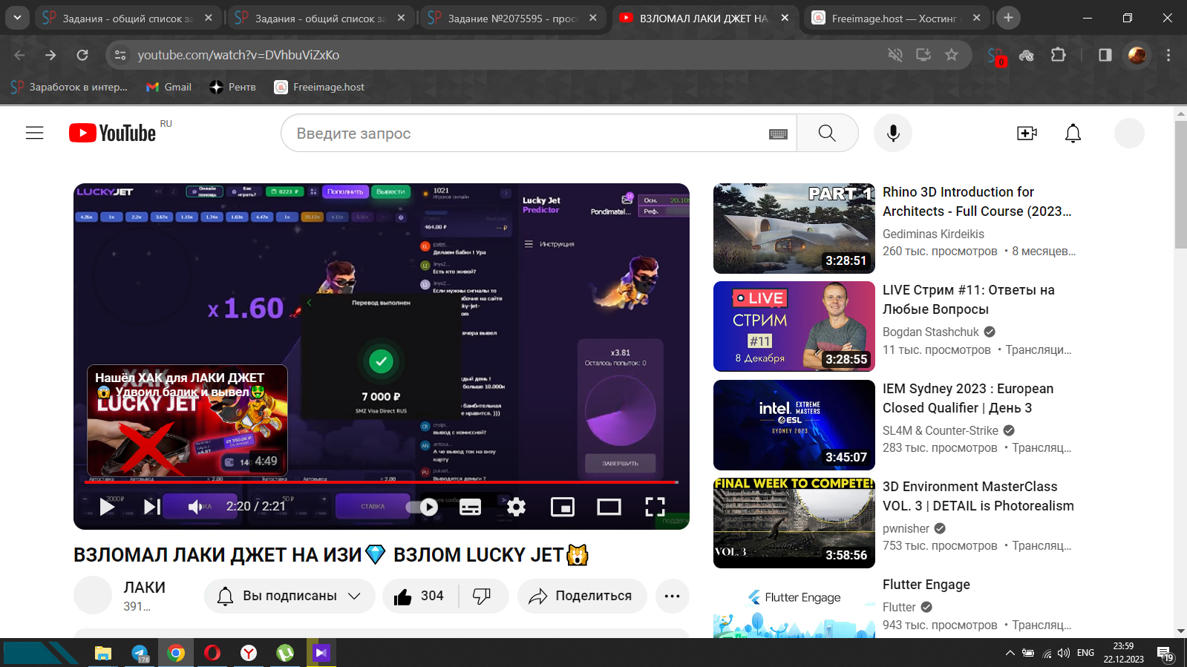This screenshot has height=667, width=1187.
Task: Click the Поделиться share button
Action: coord(582,596)
